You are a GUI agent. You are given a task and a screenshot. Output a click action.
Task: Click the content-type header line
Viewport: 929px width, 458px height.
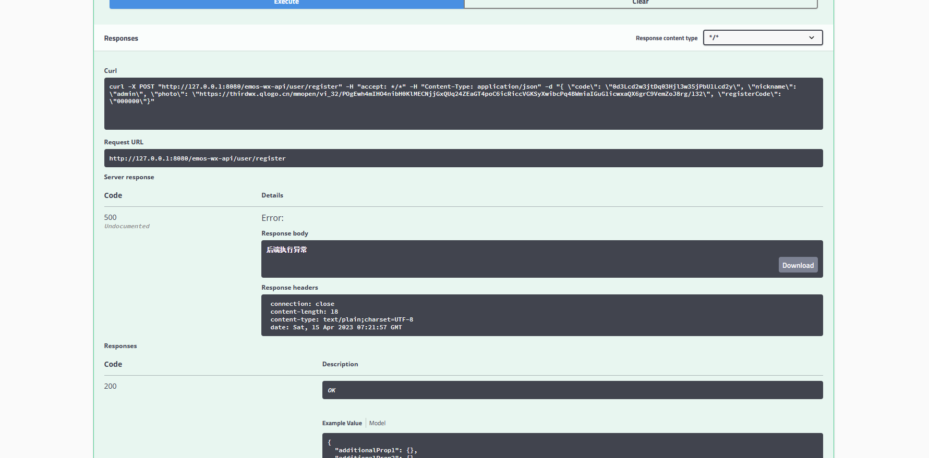pyautogui.click(x=342, y=319)
